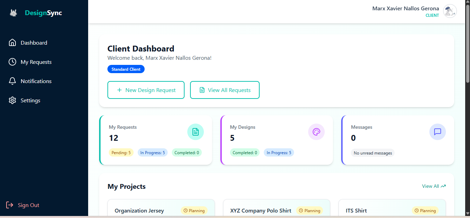Open the user profile avatar
Image resolution: width=470 pixels, height=218 pixels.
click(450, 11)
